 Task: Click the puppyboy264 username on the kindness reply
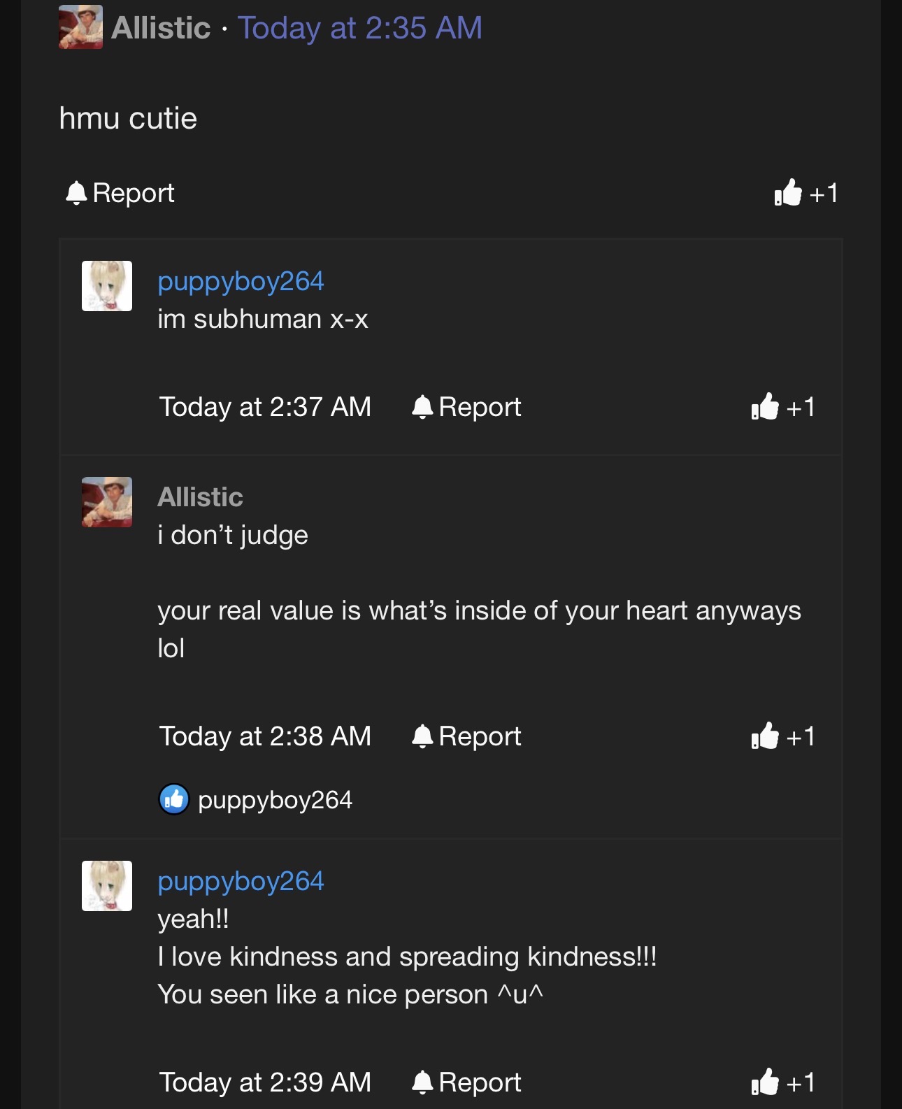(241, 881)
